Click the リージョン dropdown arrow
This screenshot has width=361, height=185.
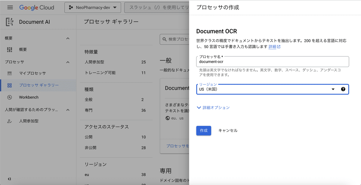tap(333, 89)
